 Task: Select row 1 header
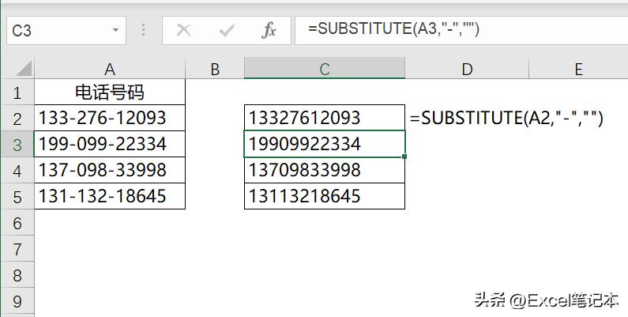pos(17,93)
